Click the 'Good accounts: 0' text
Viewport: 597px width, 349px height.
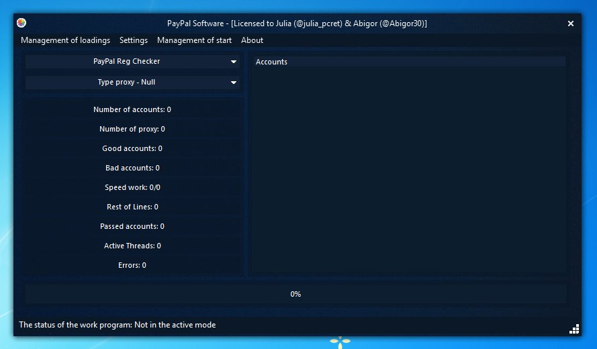132,148
